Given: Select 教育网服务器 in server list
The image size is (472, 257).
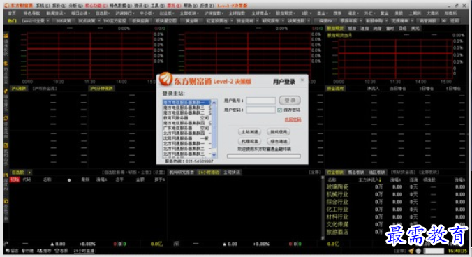Looking at the screenshot, I should 187,117.
